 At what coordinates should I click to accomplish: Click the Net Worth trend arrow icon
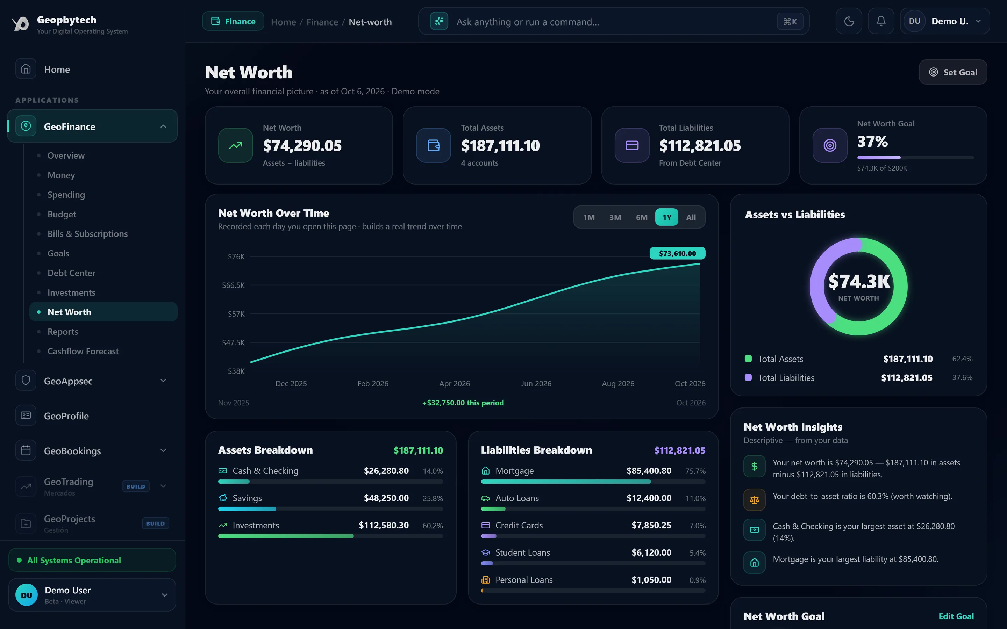(x=236, y=145)
